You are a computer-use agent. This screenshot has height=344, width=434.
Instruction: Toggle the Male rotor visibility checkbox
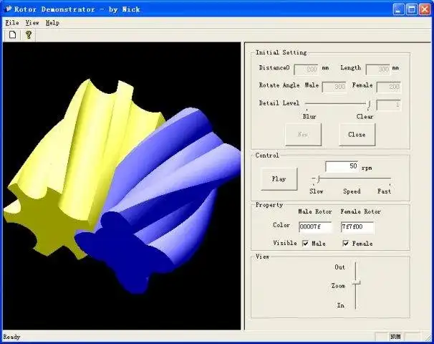[306, 244]
